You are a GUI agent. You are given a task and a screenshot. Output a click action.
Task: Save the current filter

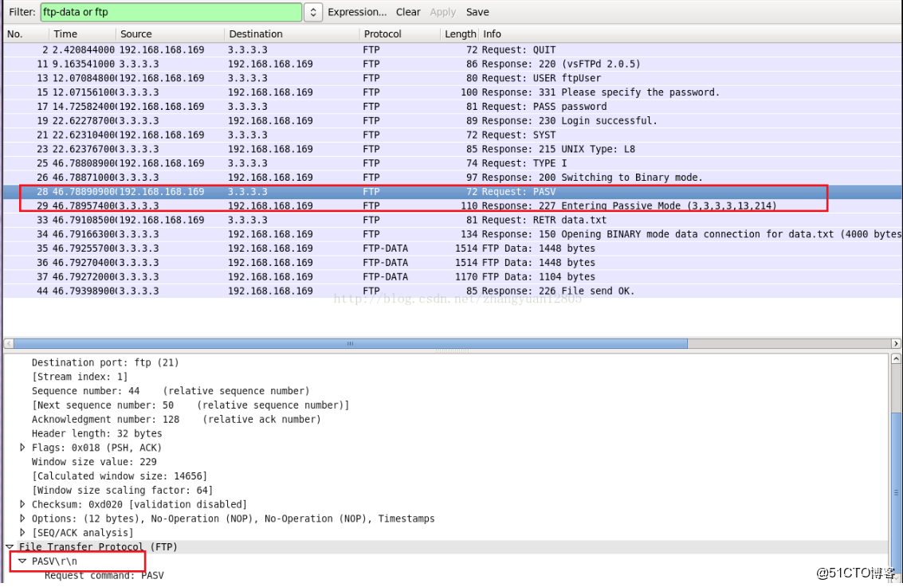pos(477,12)
